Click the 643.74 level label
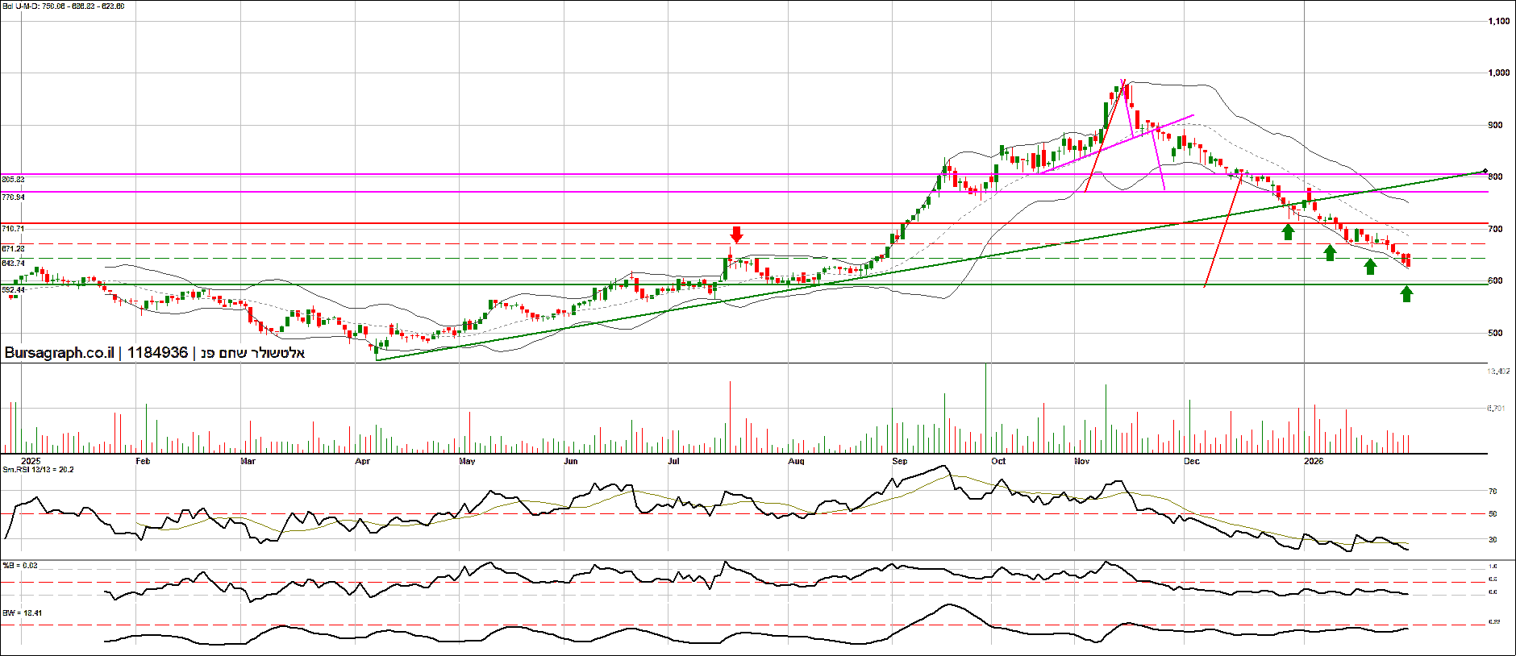Viewport: 1516px width, 656px height. tap(14, 264)
